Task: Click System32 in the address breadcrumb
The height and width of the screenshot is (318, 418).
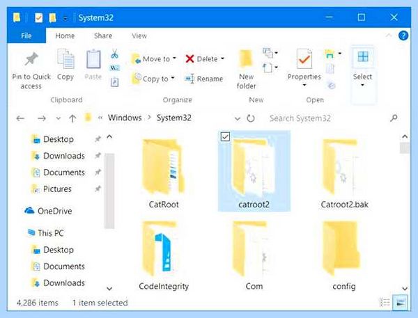Action: pos(173,118)
